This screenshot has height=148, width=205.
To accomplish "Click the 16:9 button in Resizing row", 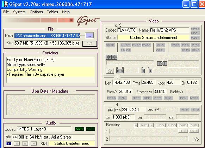I will 194,131.
